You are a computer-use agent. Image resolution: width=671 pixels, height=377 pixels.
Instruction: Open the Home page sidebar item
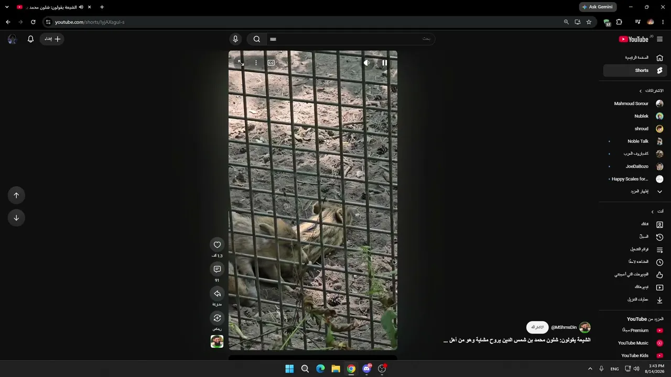635,58
